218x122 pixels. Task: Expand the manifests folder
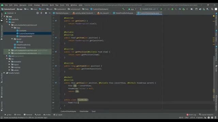(7, 19)
